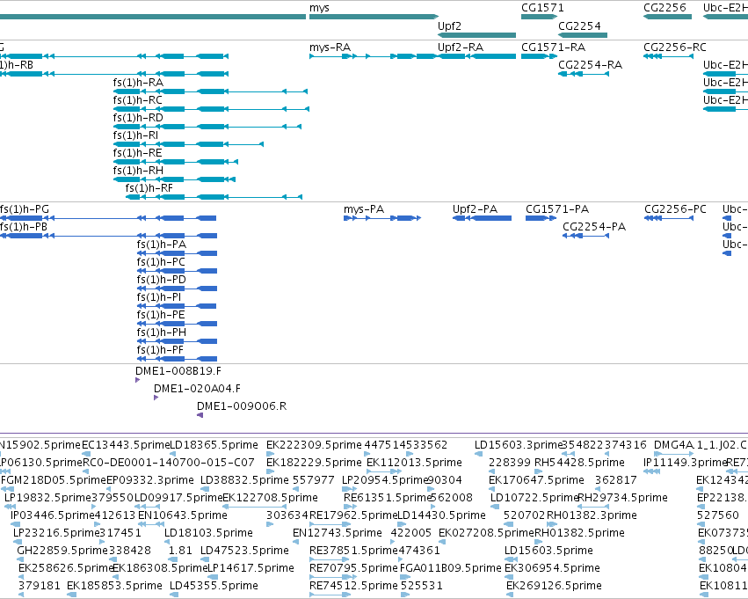This screenshot has width=748, height=599.
Task: Select EST LD15603.3prime
Action: 519,445
